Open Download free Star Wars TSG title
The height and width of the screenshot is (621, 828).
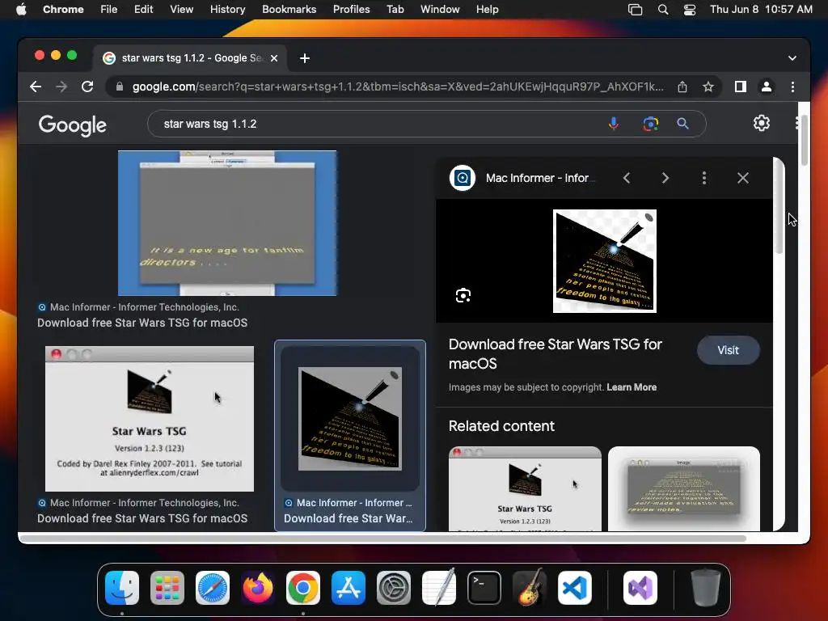tap(555, 354)
